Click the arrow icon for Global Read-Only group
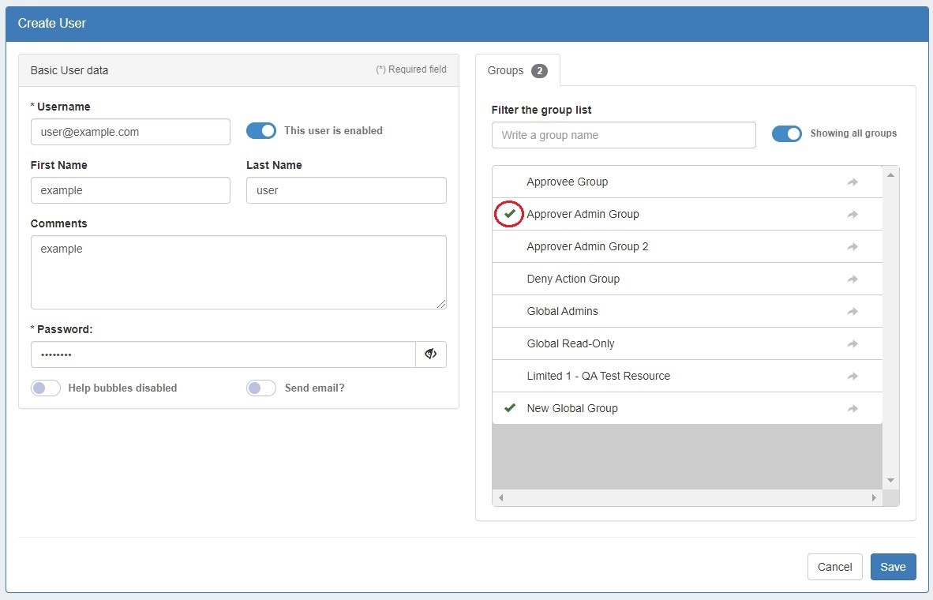Screen dimensions: 933x600 pyautogui.click(x=852, y=344)
